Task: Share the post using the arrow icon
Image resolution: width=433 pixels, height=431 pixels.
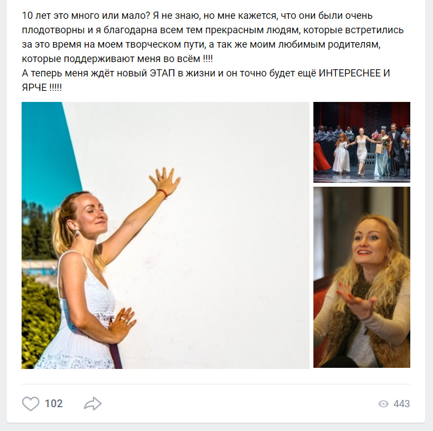Action: click(92, 404)
